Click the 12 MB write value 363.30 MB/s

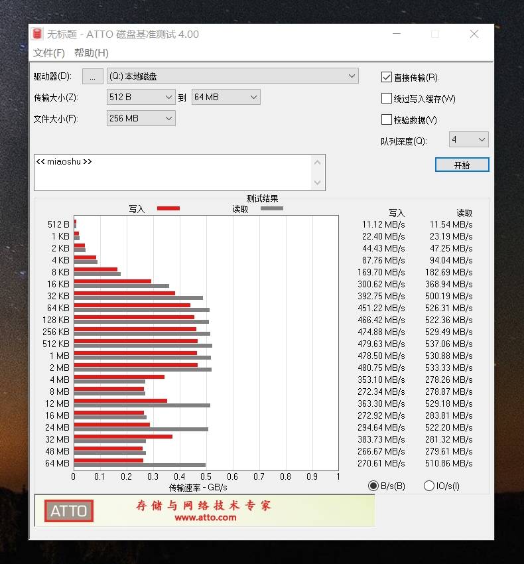381,403
